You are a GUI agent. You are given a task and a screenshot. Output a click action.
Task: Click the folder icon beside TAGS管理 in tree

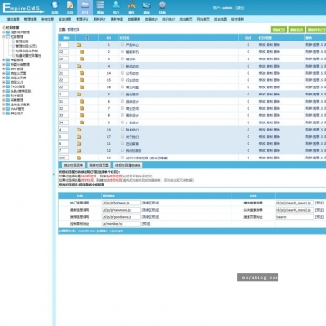click(8, 86)
